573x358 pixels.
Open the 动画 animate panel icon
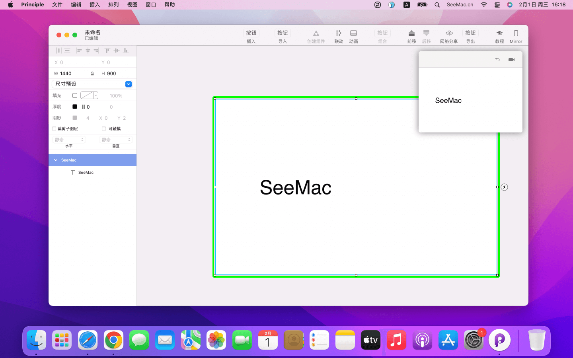pos(353,33)
